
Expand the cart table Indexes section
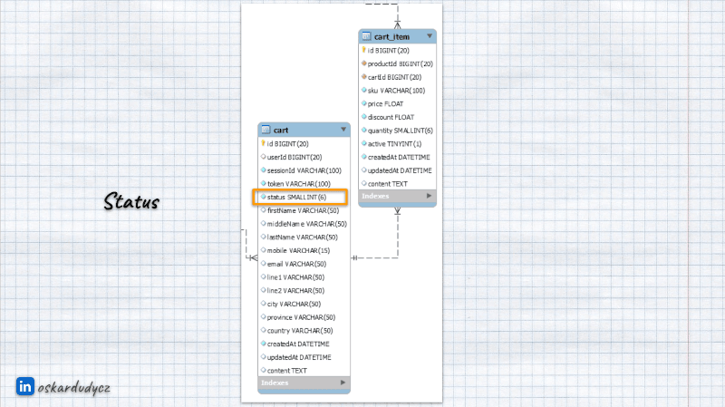coord(343,383)
